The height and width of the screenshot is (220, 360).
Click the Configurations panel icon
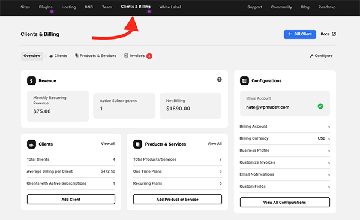tap(244, 80)
